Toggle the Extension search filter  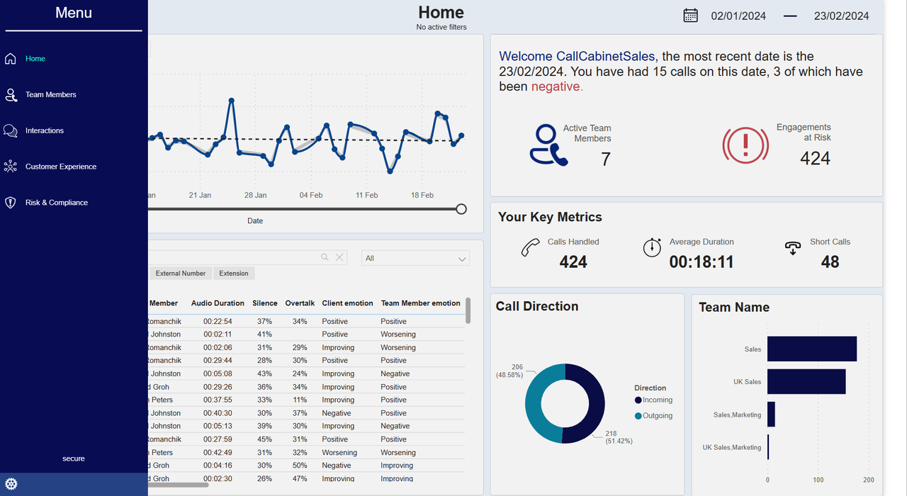[234, 274]
